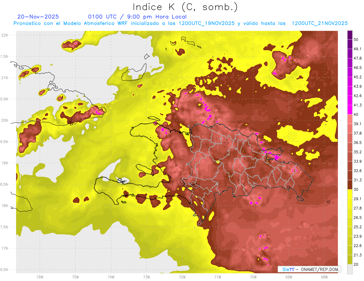Viewport: 364px width, 281px height.
Task: Click the colorbar value "41.3"
Action: tap(358, 105)
